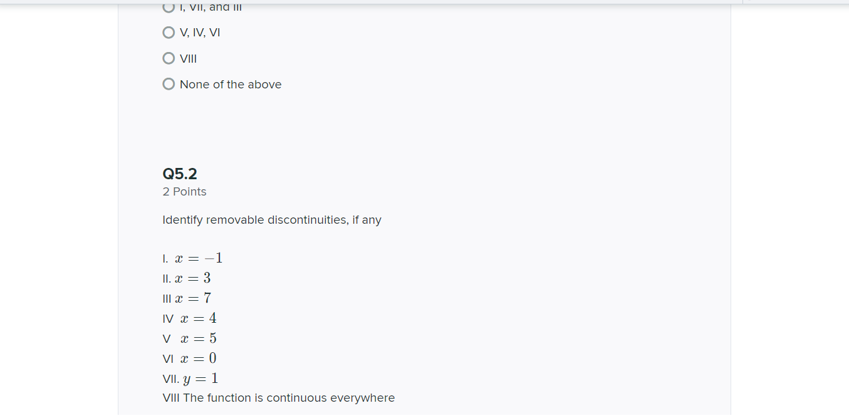Viewport: 849px width, 418px height.
Task: Click the '2 Points' label under Q5.2
Action: tap(184, 192)
